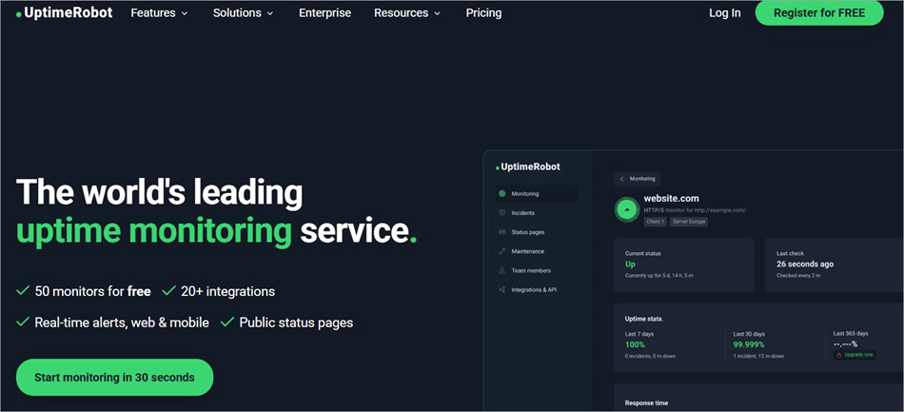Image resolution: width=904 pixels, height=412 pixels.
Task: Select Incidents in dashboard sidebar
Action: tap(523, 213)
